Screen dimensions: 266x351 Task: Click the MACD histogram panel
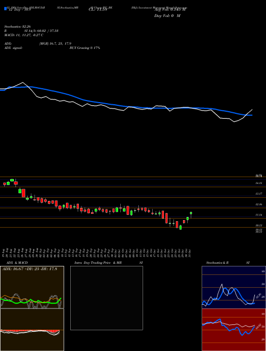32,330
